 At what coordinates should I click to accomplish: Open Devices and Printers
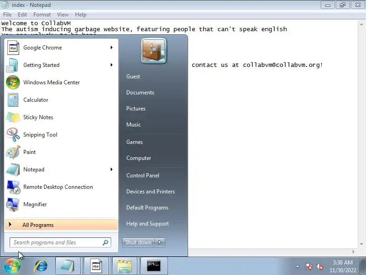pyautogui.click(x=151, y=192)
